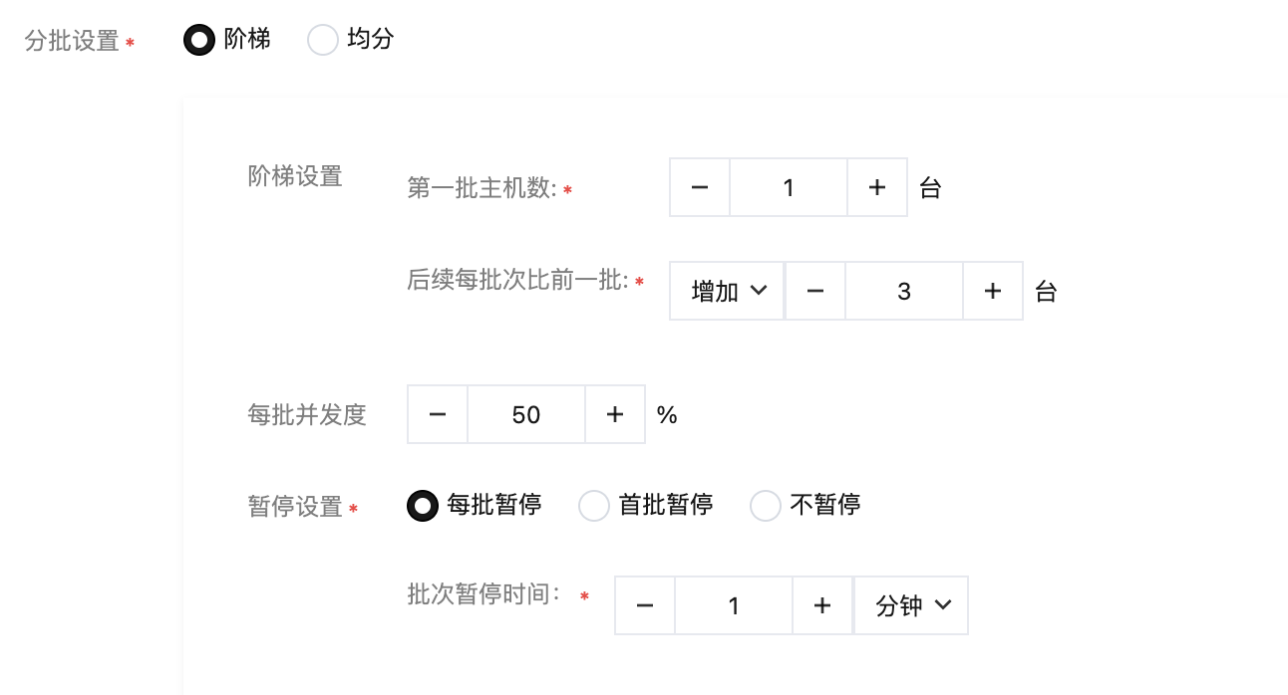Click the 阶梯设置 section label

(295, 176)
